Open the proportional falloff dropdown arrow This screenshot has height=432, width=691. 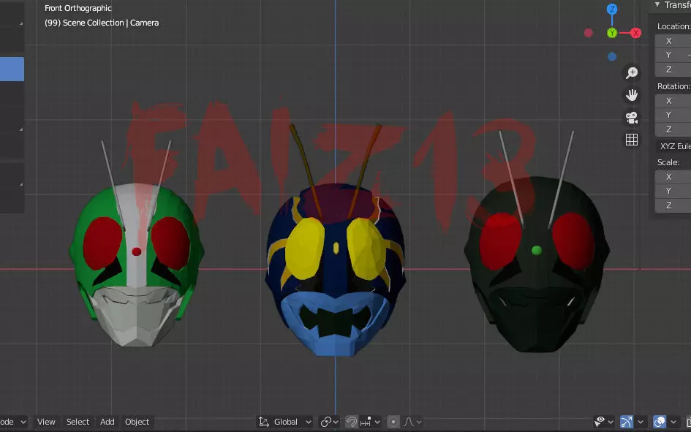[x=419, y=422]
